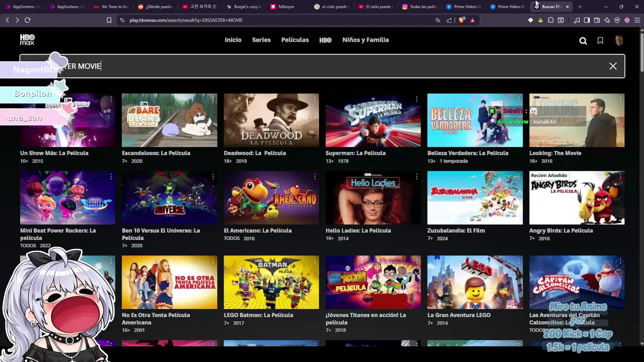Image resolution: width=644 pixels, height=362 pixels.
Task: Click the HBO Max search text field
Action: [322, 66]
